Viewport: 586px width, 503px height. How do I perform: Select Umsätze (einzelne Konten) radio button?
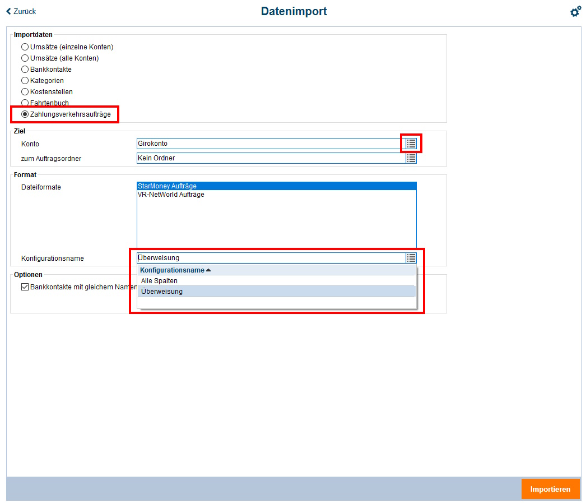[25, 47]
